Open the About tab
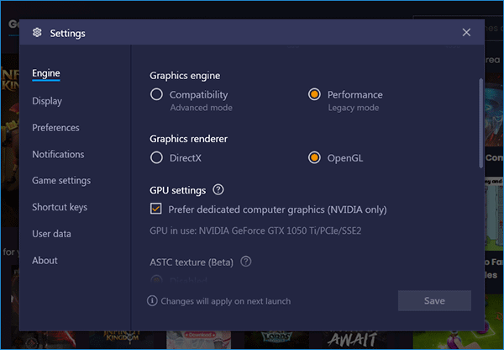The image size is (504, 350). 45,260
